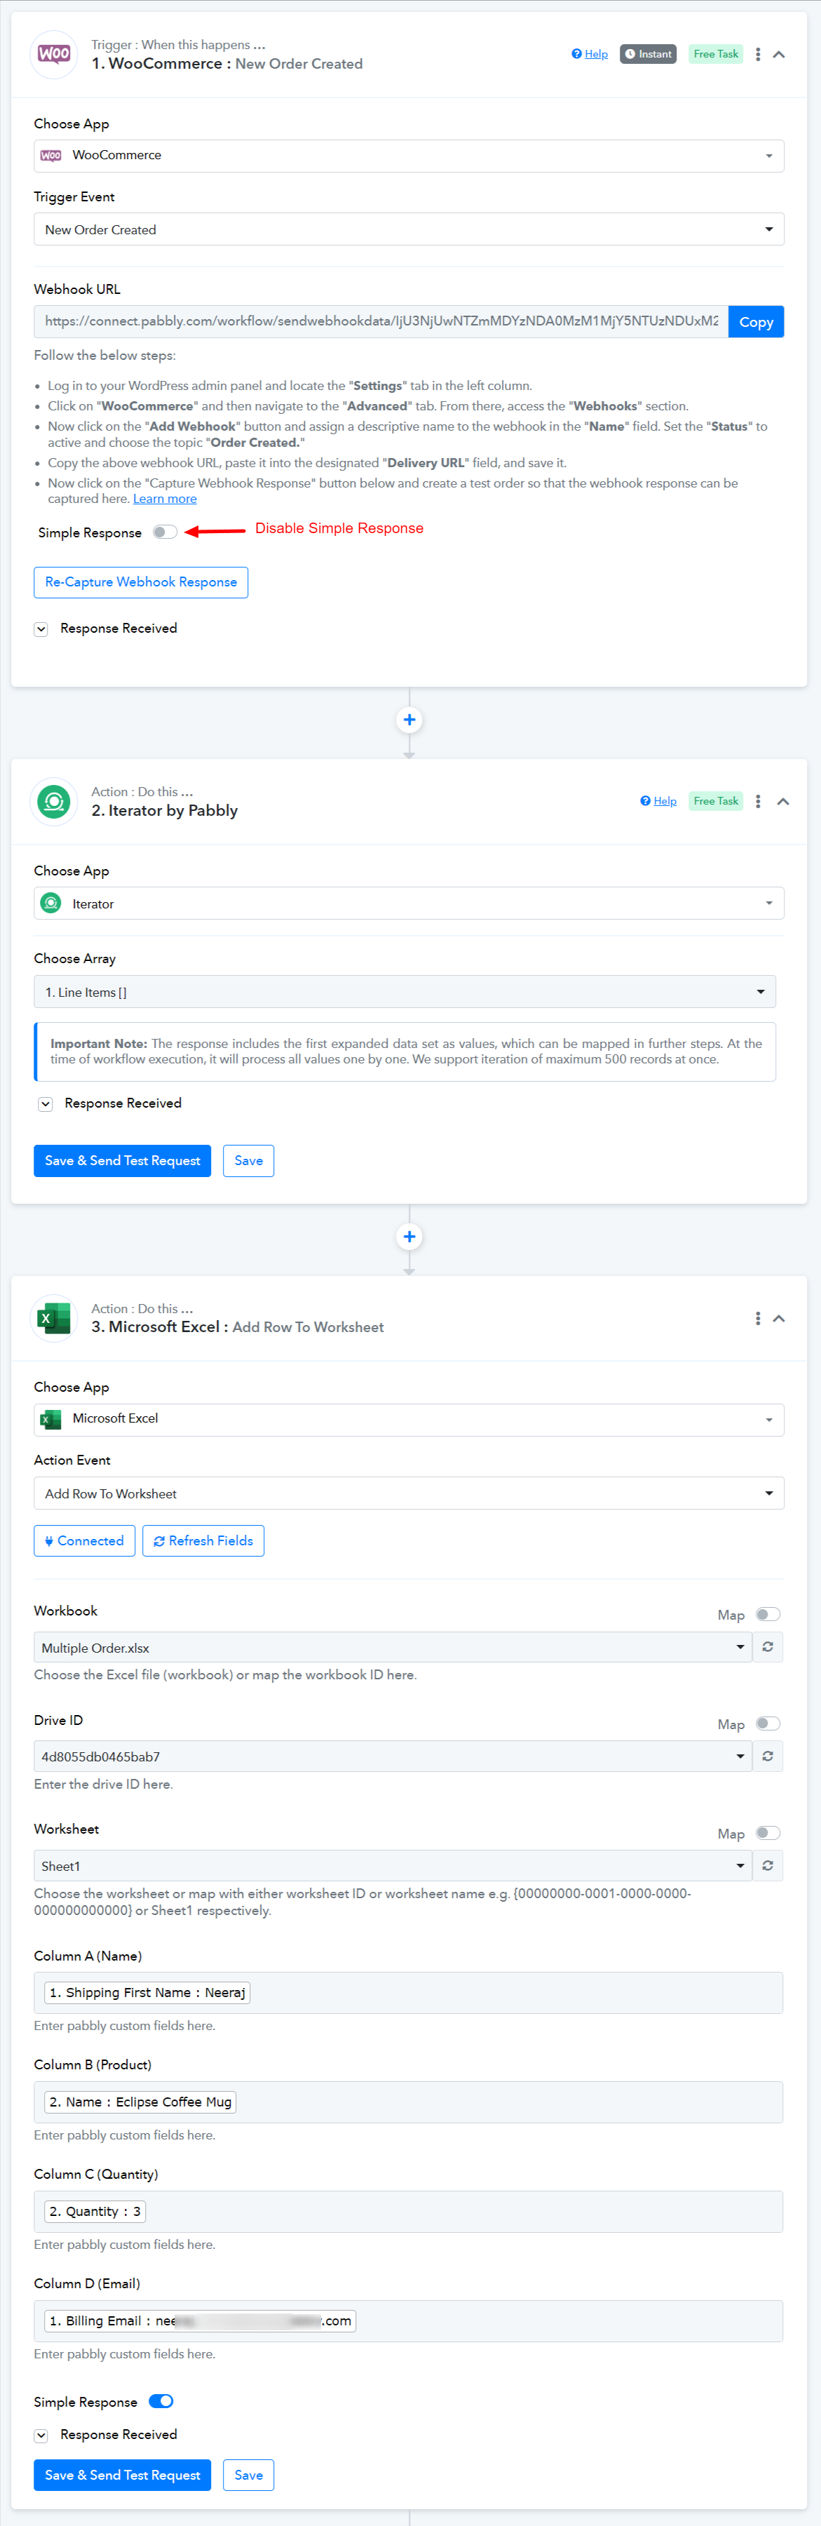Copy the webhook URL
Viewport: 821px width, 2526px height.
[x=756, y=322]
